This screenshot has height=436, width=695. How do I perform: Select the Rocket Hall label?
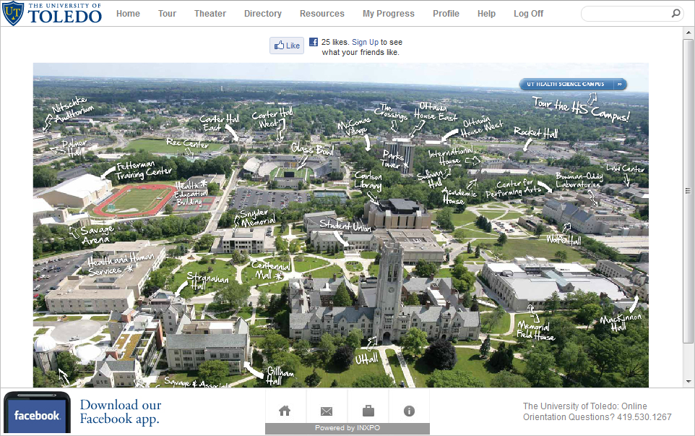[535, 132]
